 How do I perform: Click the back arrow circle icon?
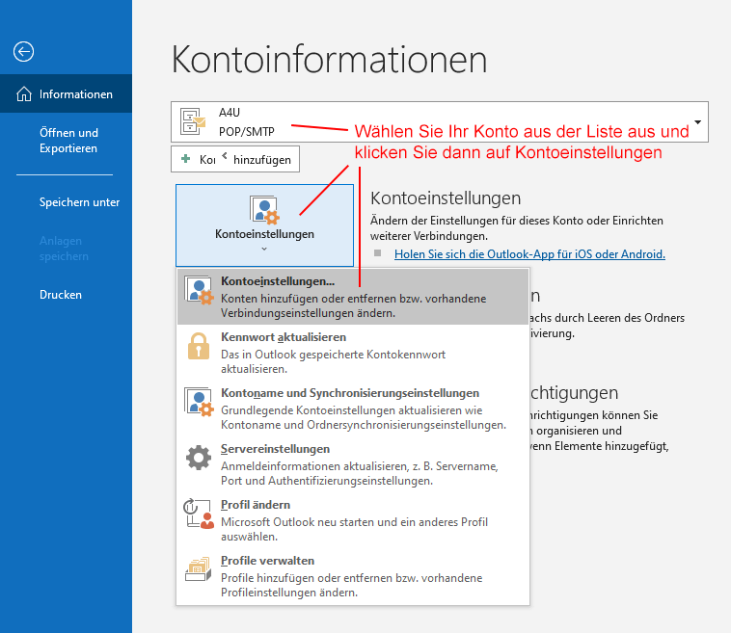click(24, 52)
